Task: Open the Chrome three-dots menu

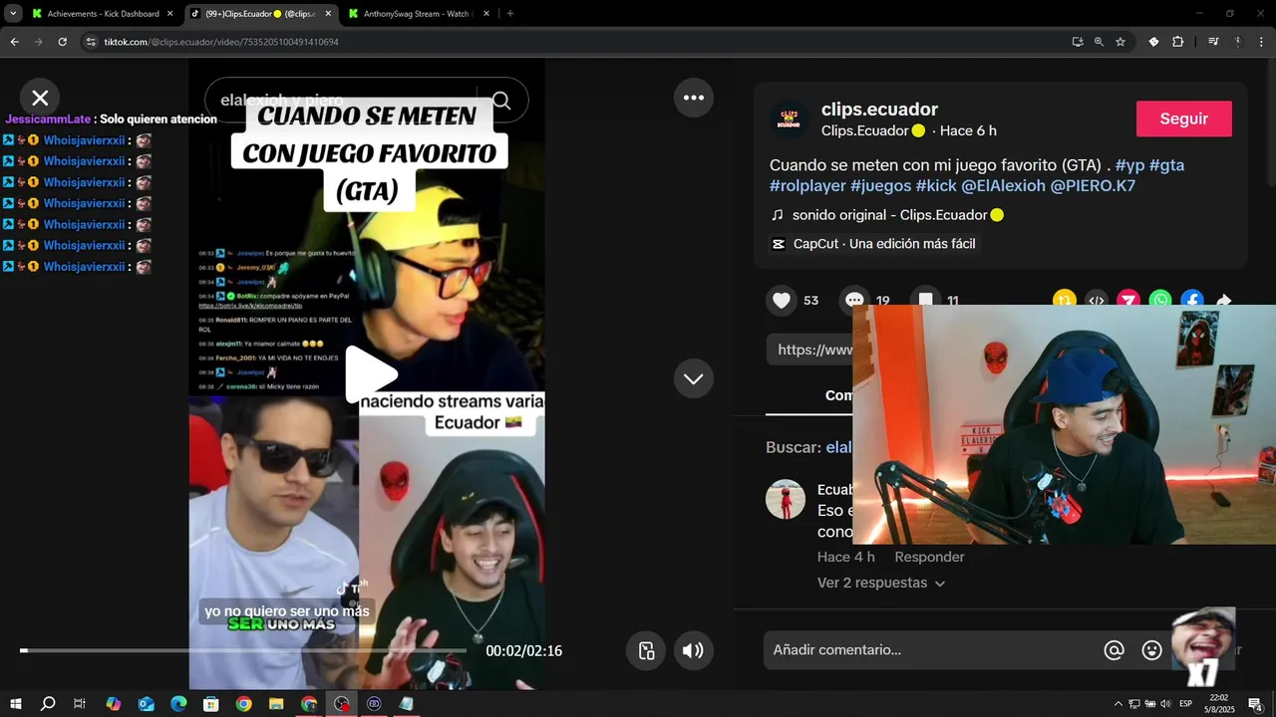Action: point(1261,42)
